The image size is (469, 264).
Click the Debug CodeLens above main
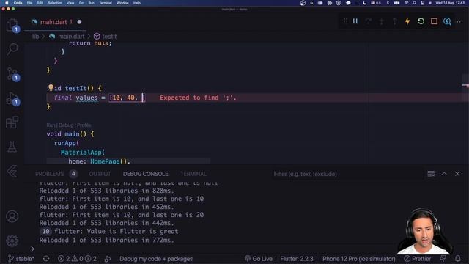(x=66, y=125)
